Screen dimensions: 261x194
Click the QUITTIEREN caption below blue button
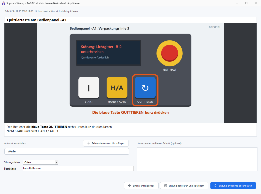145,102
